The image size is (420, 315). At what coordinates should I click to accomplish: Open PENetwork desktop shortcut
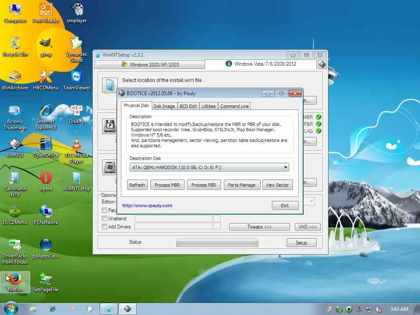pyautogui.click(x=46, y=215)
